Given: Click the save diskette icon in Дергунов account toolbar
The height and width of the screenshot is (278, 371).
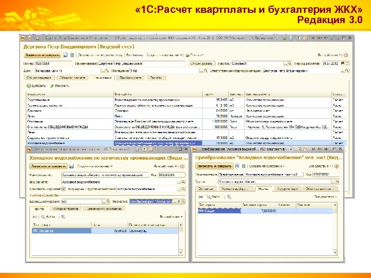Looking at the screenshot, I should tap(65, 55).
